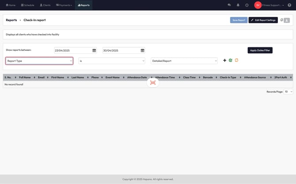
Task: Go to the Schedule tab
Action: 27,5
